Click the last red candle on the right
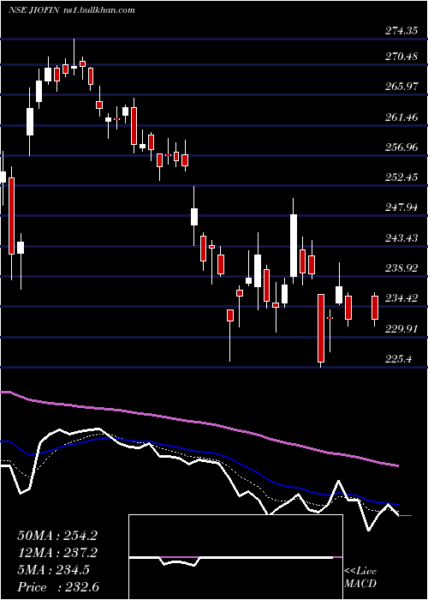The width and height of the screenshot is (428, 600). pyautogui.click(x=375, y=308)
